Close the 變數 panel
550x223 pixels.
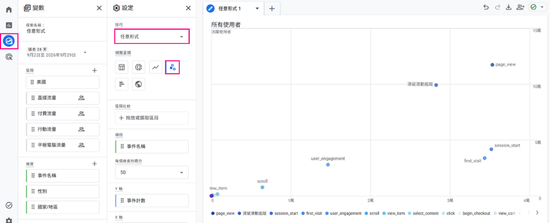tap(99, 8)
